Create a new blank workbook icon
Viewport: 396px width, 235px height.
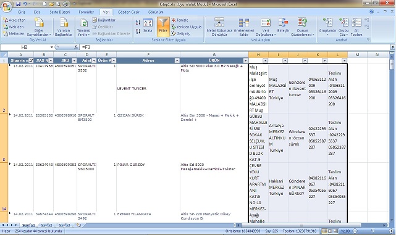click(x=44, y=4)
